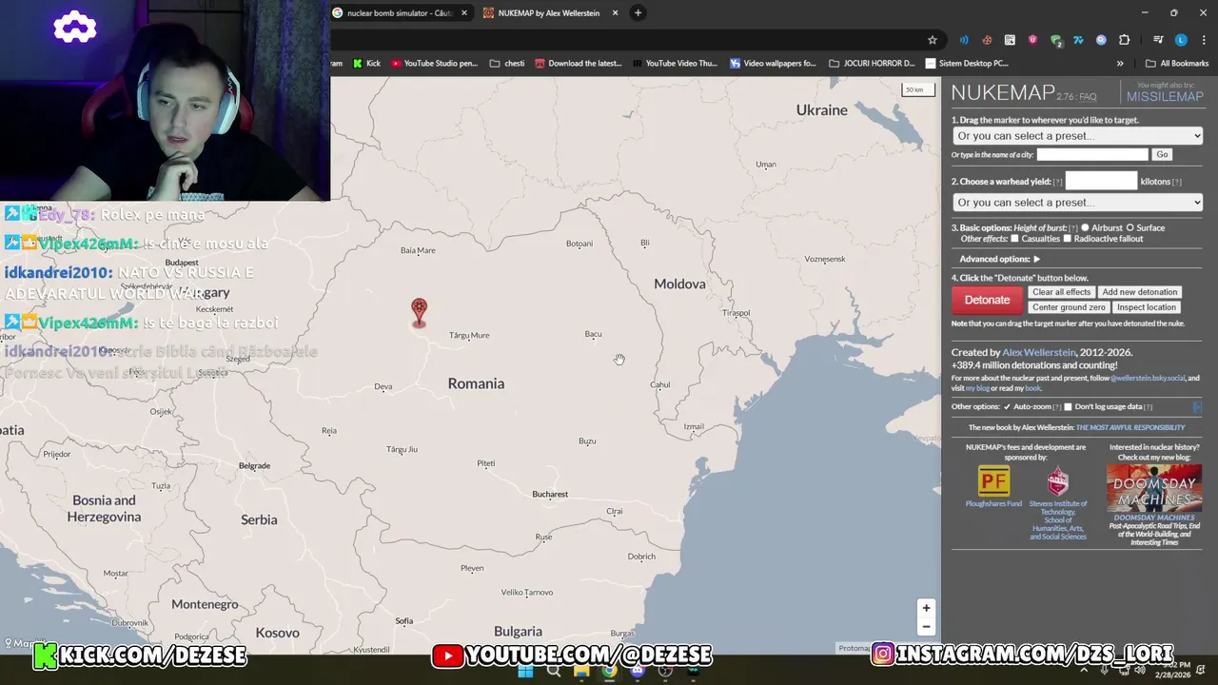Image resolution: width=1218 pixels, height=685 pixels.
Task: Click the Ploughshares Fund PF logo
Action: click(x=993, y=480)
